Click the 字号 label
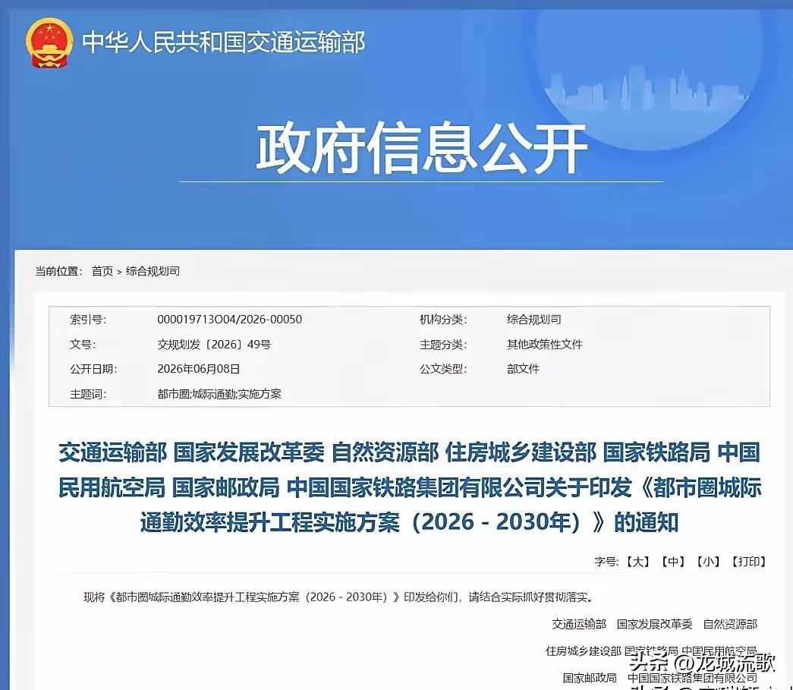The width and height of the screenshot is (793, 690). click(606, 562)
